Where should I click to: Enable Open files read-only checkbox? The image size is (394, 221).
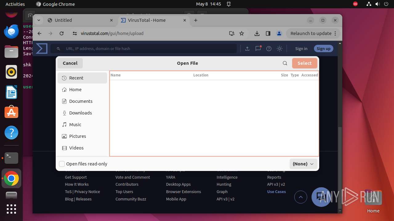62,164
